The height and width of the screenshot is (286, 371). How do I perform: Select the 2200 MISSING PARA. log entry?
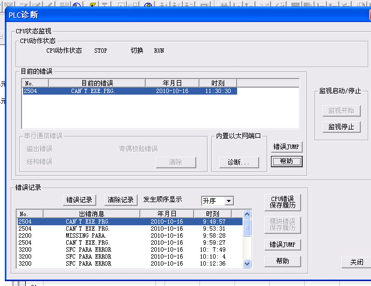129,235
